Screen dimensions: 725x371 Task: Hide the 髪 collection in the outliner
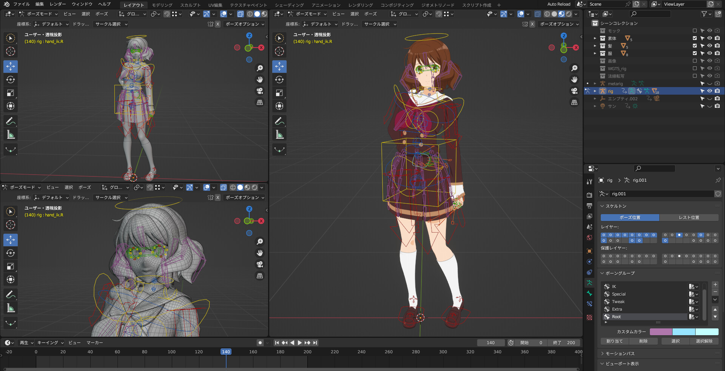[x=710, y=46]
